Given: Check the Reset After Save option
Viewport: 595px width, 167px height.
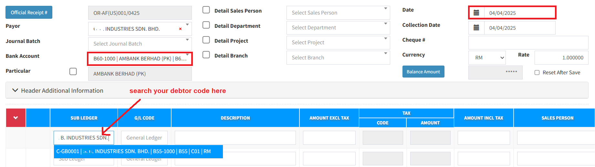Looking at the screenshot, I should pyautogui.click(x=537, y=73).
